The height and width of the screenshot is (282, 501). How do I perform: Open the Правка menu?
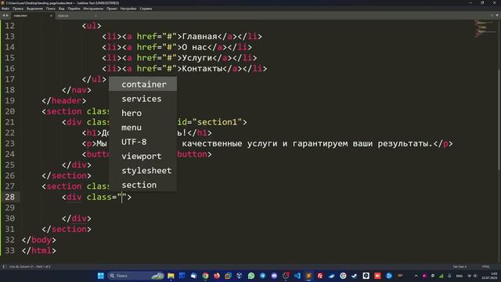point(18,9)
